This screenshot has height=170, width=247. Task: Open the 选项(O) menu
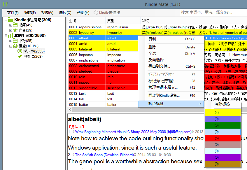[x=65, y=13]
